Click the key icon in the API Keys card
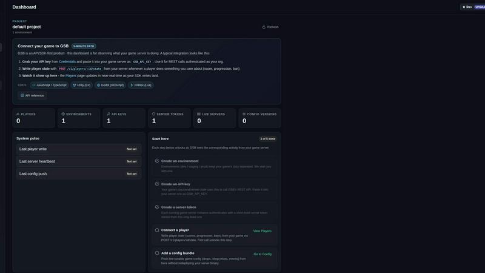 click(x=109, y=114)
